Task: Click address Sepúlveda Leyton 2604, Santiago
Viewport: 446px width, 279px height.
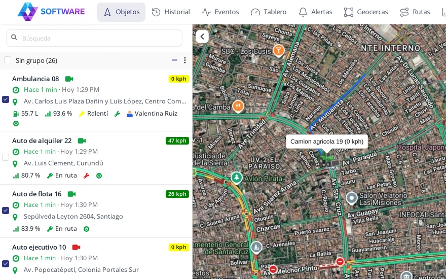Action: (x=73, y=217)
